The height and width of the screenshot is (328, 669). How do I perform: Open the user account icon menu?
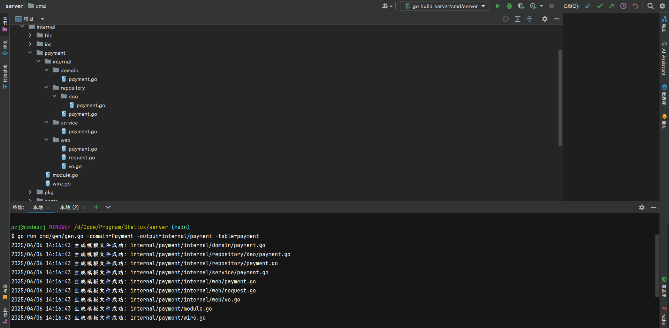pos(387,6)
